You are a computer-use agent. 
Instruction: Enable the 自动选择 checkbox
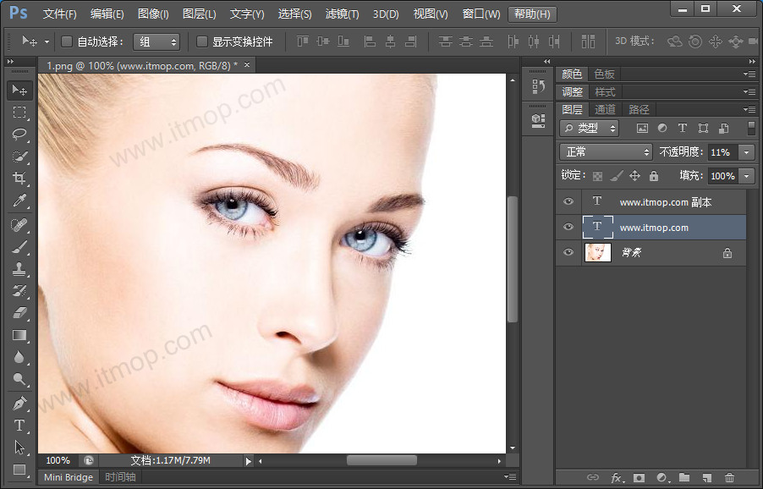pos(67,41)
